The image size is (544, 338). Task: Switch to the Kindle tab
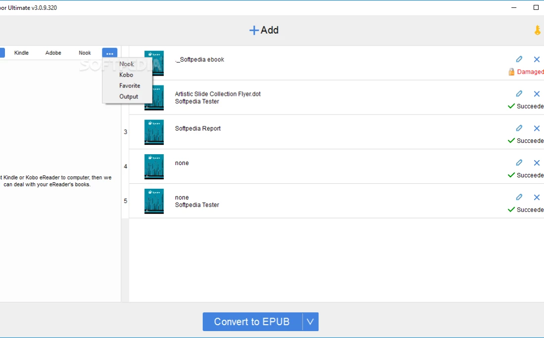(x=21, y=53)
